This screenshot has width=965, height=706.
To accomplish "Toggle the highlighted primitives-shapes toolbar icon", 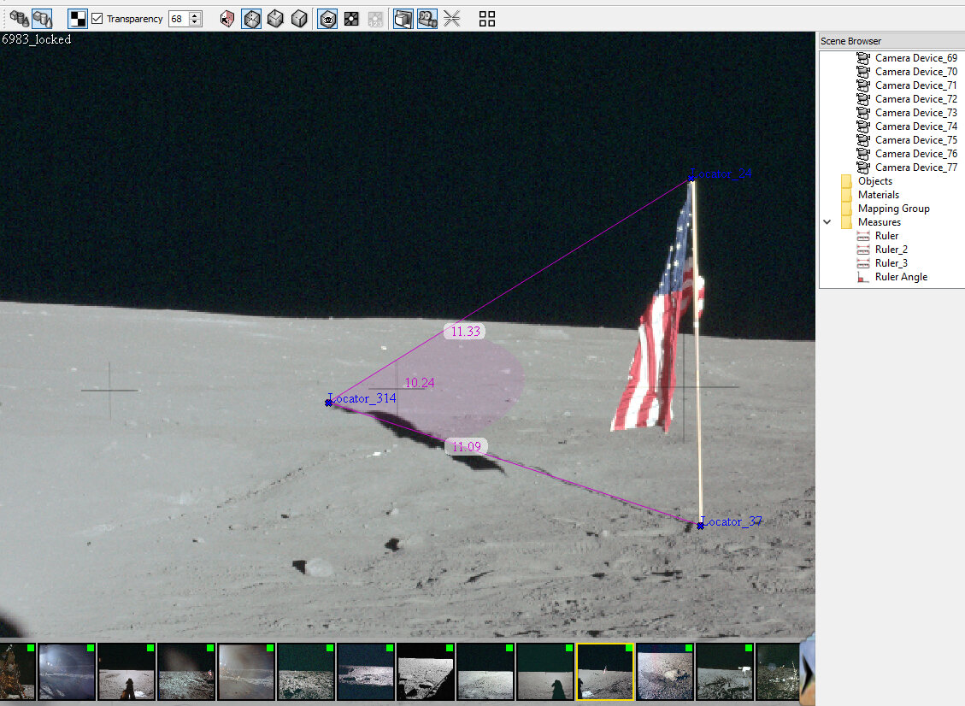I will [43, 19].
